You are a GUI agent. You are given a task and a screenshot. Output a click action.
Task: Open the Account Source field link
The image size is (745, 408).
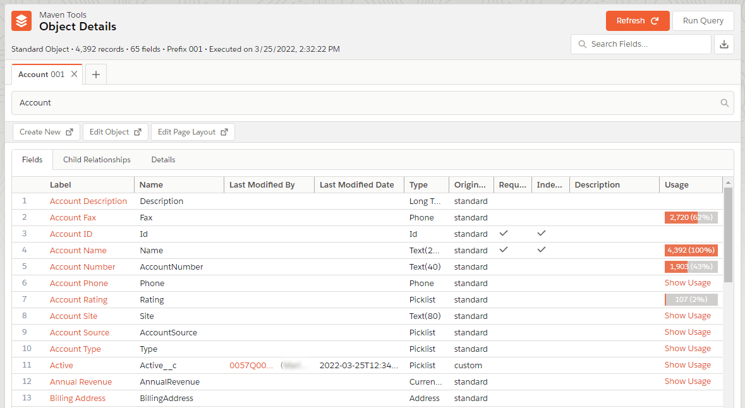tap(80, 332)
